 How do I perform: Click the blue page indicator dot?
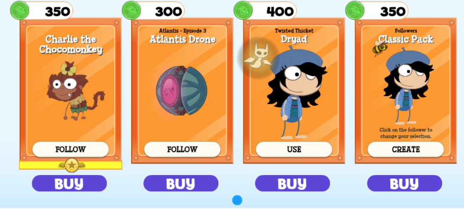pos(237,200)
